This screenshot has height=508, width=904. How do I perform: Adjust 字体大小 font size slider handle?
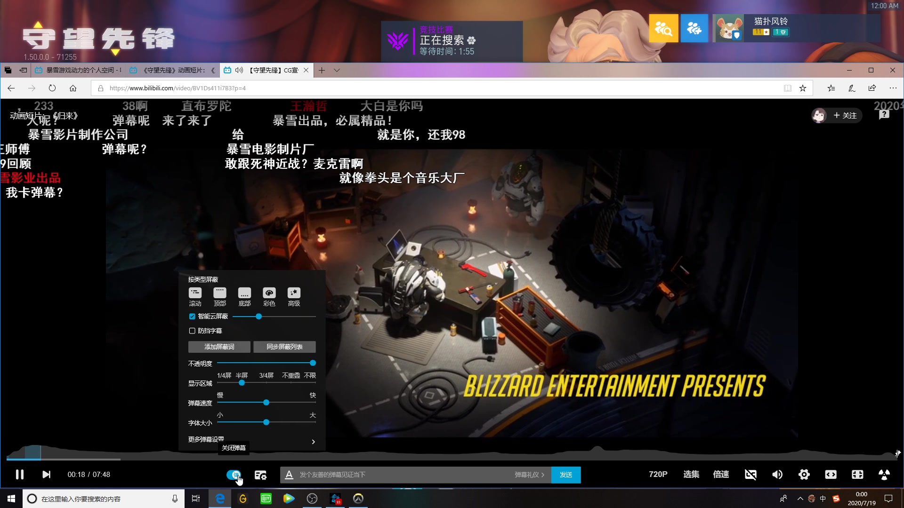[x=266, y=422]
